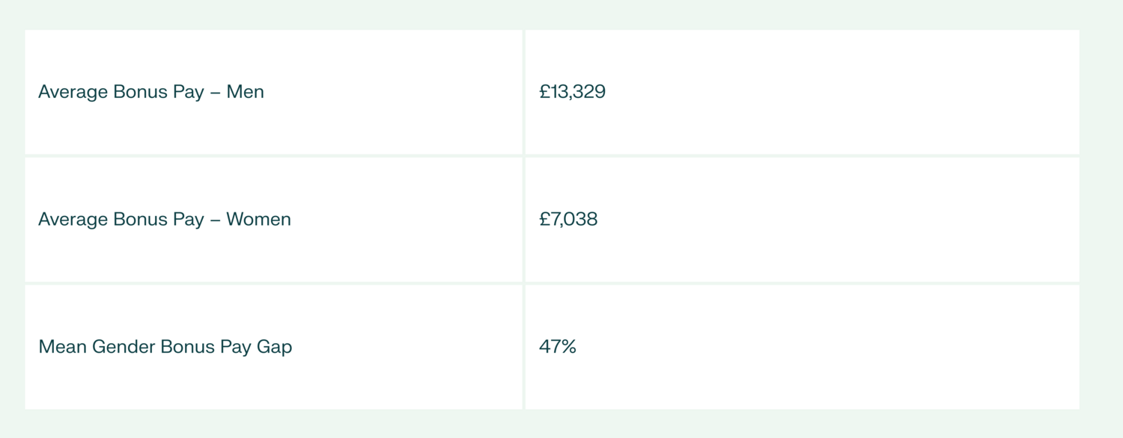Click the word "Gender" in the third row
Screen dimensions: 1123x438
point(124,347)
